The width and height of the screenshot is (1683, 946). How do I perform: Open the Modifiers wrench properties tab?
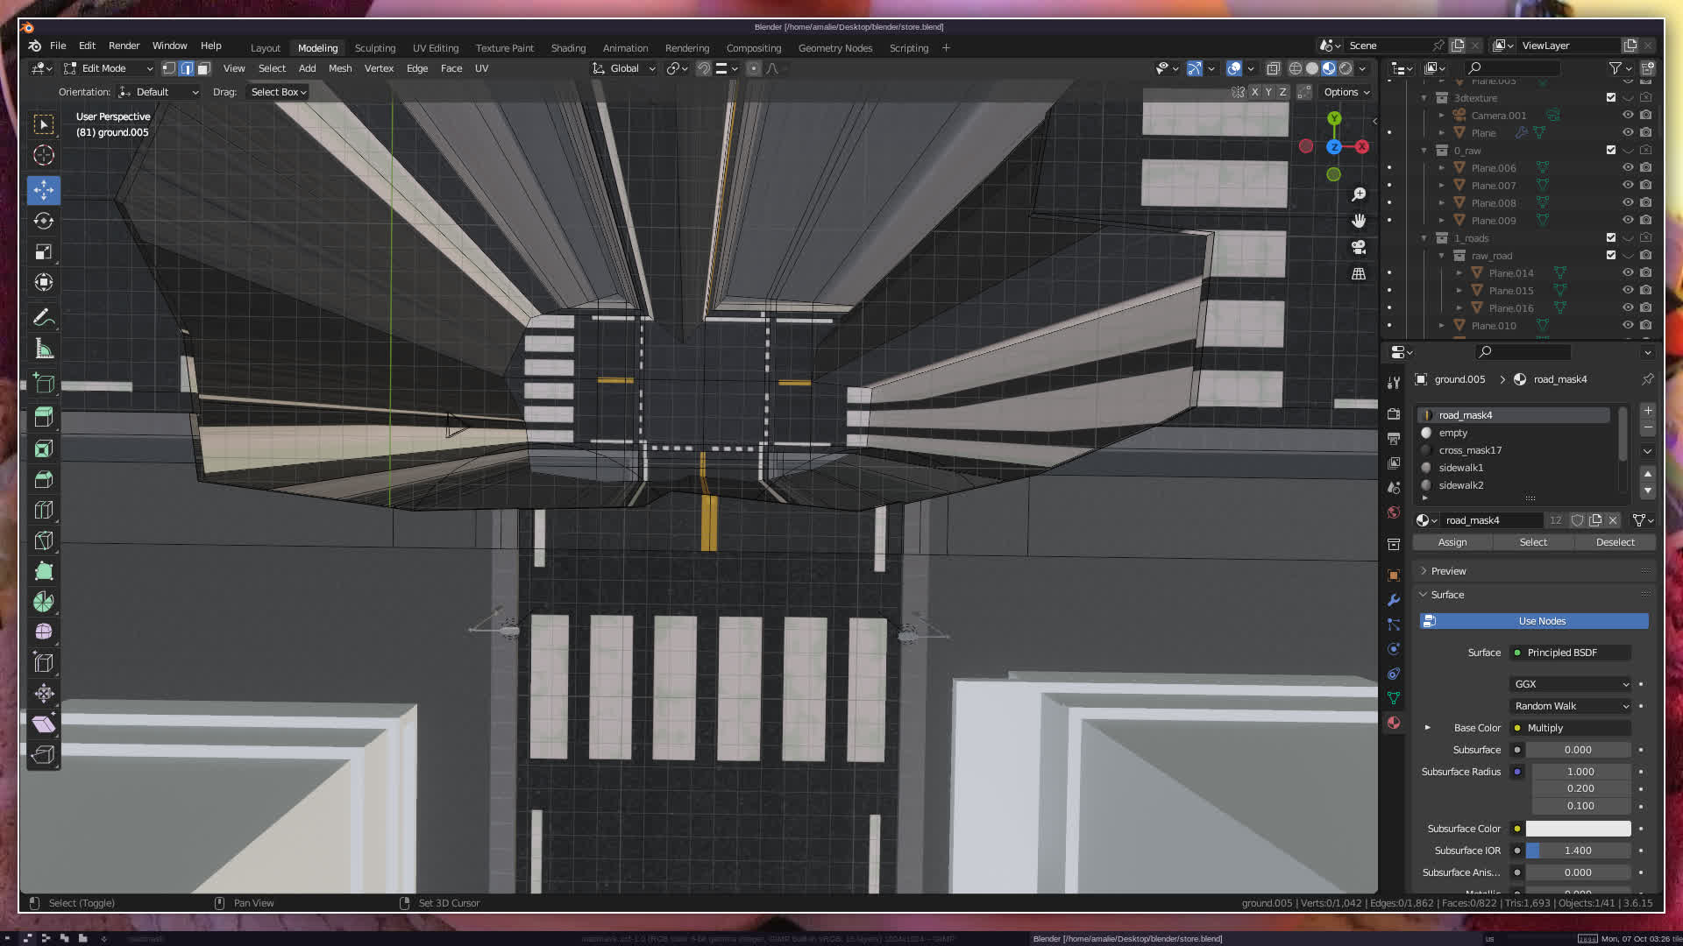[x=1394, y=600]
